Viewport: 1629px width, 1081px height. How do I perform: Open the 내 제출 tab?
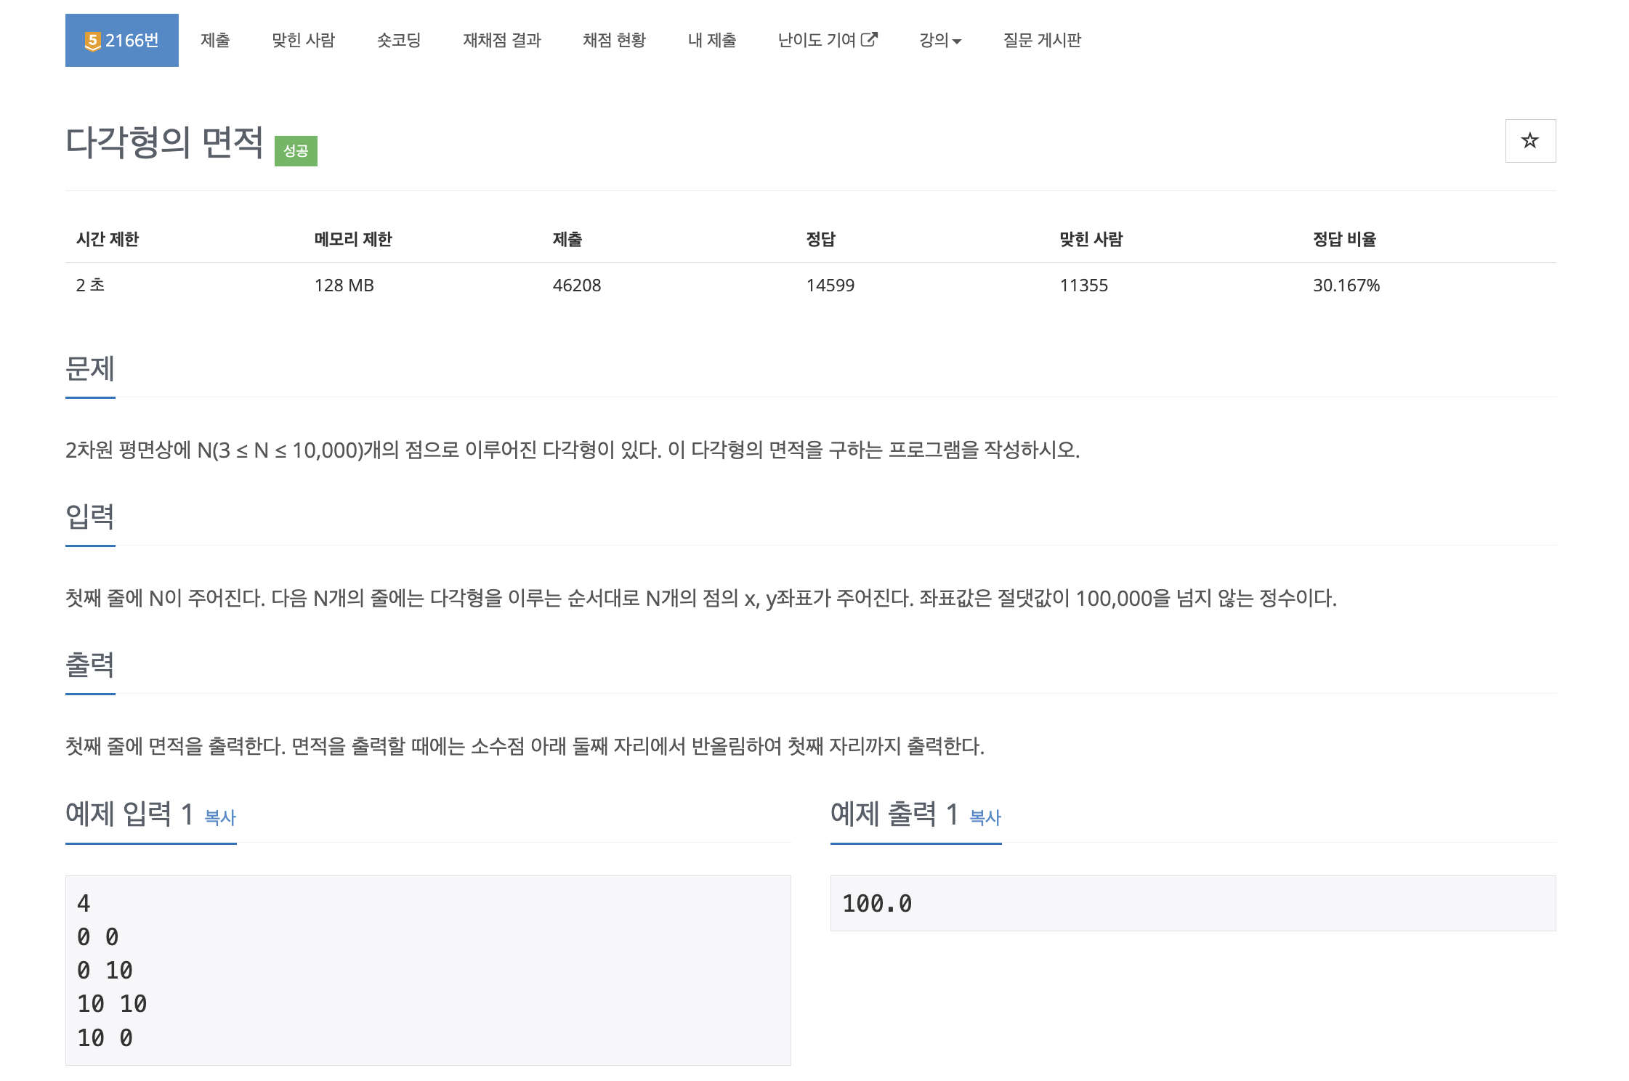point(712,40)
